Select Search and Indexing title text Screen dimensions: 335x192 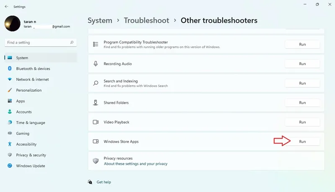point(121,81)
